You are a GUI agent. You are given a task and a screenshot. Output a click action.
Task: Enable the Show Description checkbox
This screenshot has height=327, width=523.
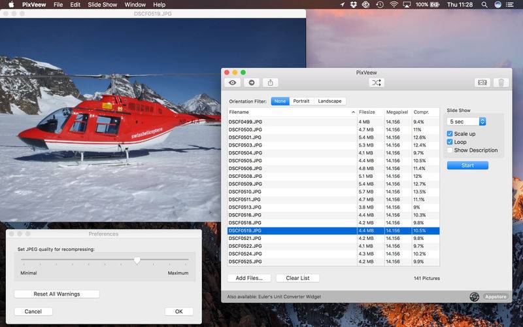450,150
